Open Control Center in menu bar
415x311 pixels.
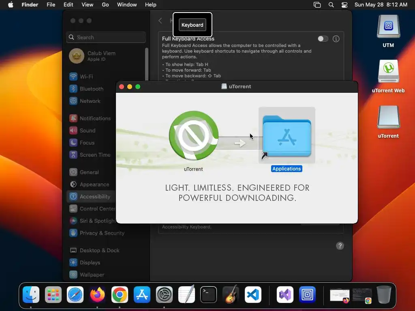(344, 5)
